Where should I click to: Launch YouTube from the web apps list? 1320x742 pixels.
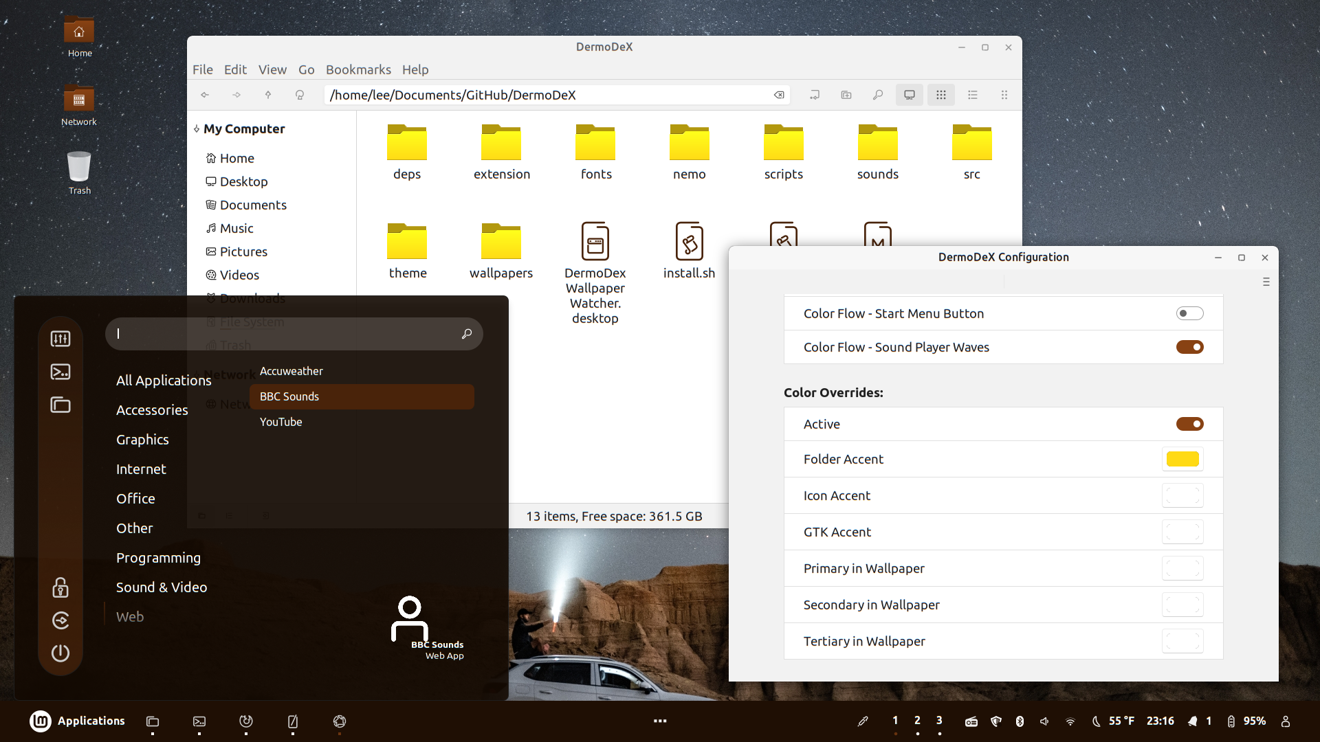[x=281, y=422]
